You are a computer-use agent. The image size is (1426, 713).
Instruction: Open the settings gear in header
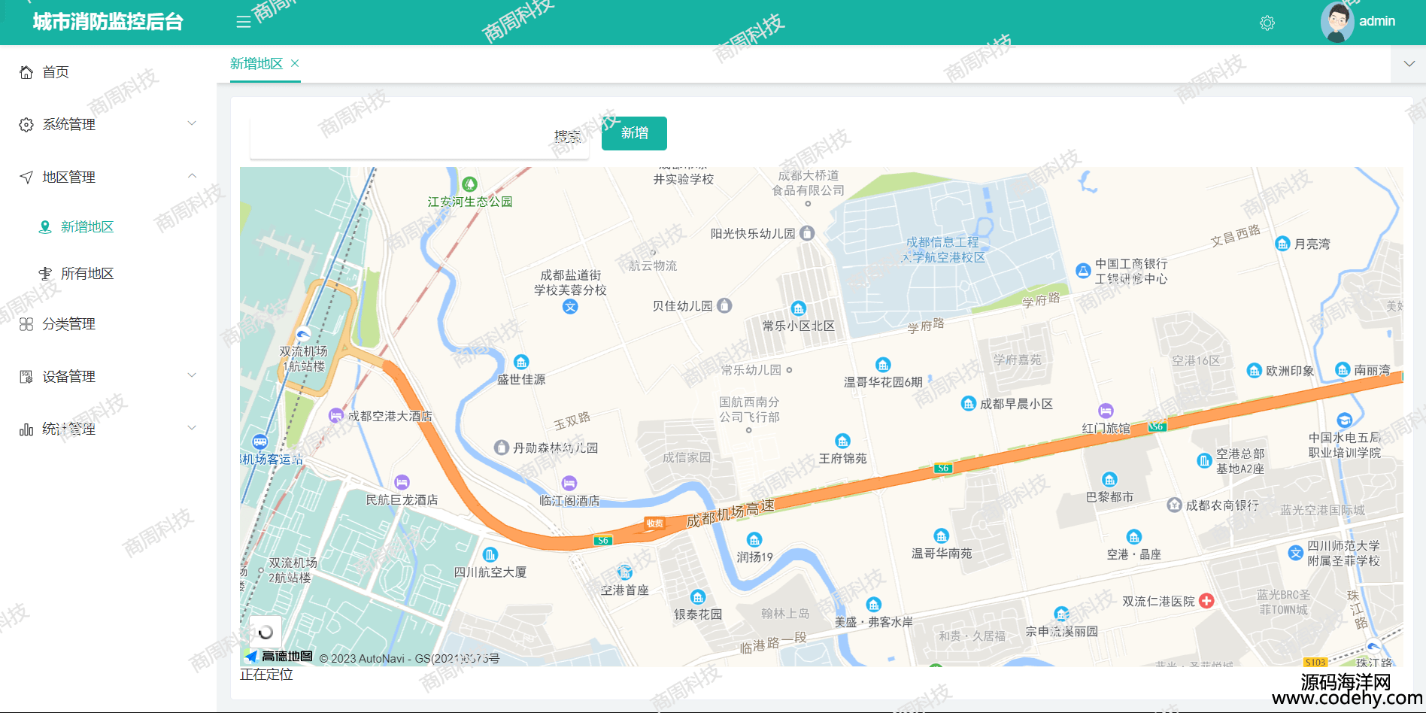click(1267, 23)
